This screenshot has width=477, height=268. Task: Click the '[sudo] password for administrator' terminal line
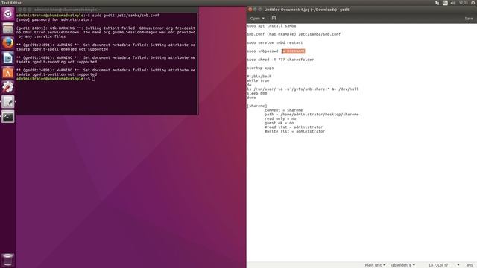54,19
